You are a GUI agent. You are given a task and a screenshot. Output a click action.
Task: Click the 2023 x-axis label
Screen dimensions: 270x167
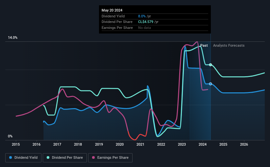pos(182,144)
